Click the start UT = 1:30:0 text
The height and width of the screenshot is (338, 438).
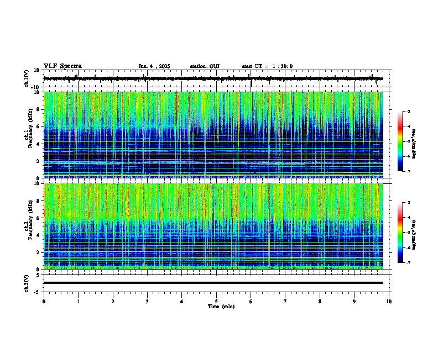[267, 66]
